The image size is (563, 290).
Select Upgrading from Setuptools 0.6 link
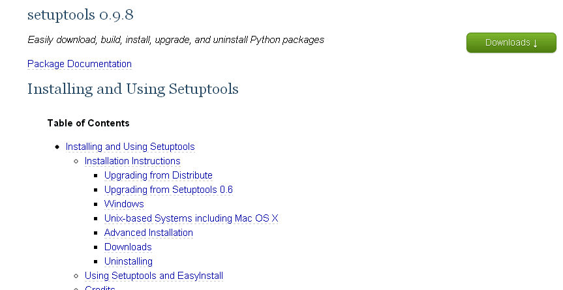pos(168,190)
